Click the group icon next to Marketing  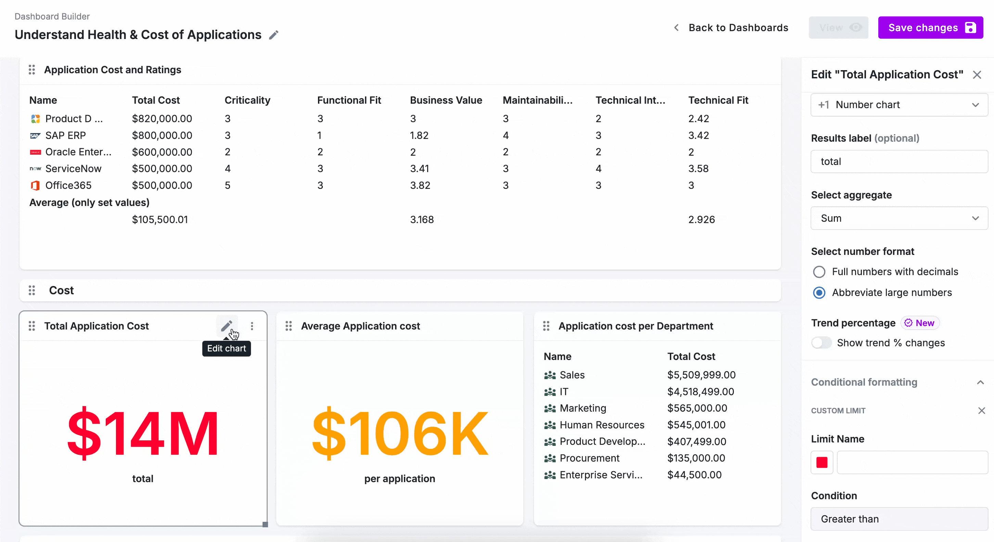[550, 408]
